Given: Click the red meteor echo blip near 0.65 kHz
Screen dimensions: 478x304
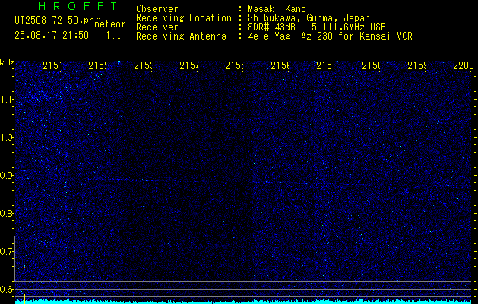Looking at the screenshot, I should click(24, 267).
